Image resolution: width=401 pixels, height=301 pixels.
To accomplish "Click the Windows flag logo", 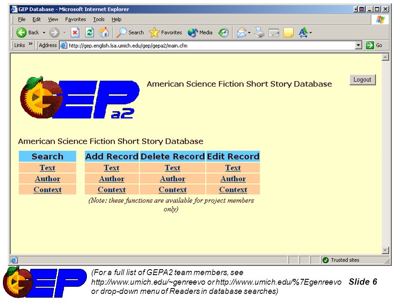I will tap(380, 20).
